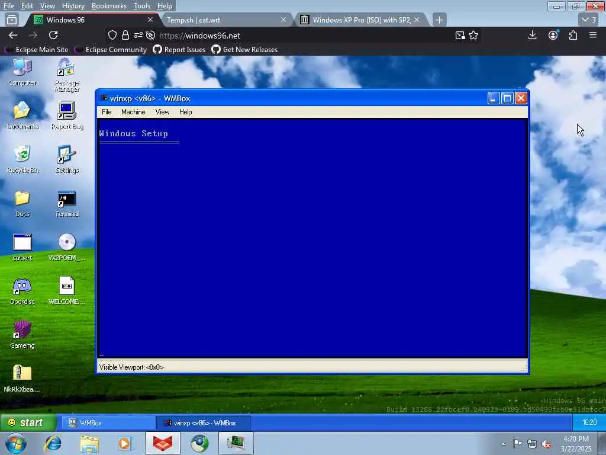Bookmark this page with the star icon
This screenshot has height=455, width=606.
[x=473, y=36]
